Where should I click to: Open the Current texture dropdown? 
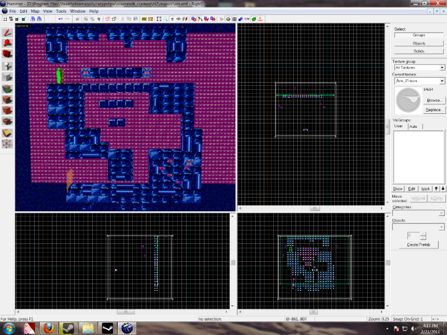tap(442, 81)
